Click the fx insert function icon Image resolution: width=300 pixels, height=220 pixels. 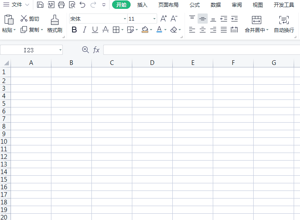[96, 50]
